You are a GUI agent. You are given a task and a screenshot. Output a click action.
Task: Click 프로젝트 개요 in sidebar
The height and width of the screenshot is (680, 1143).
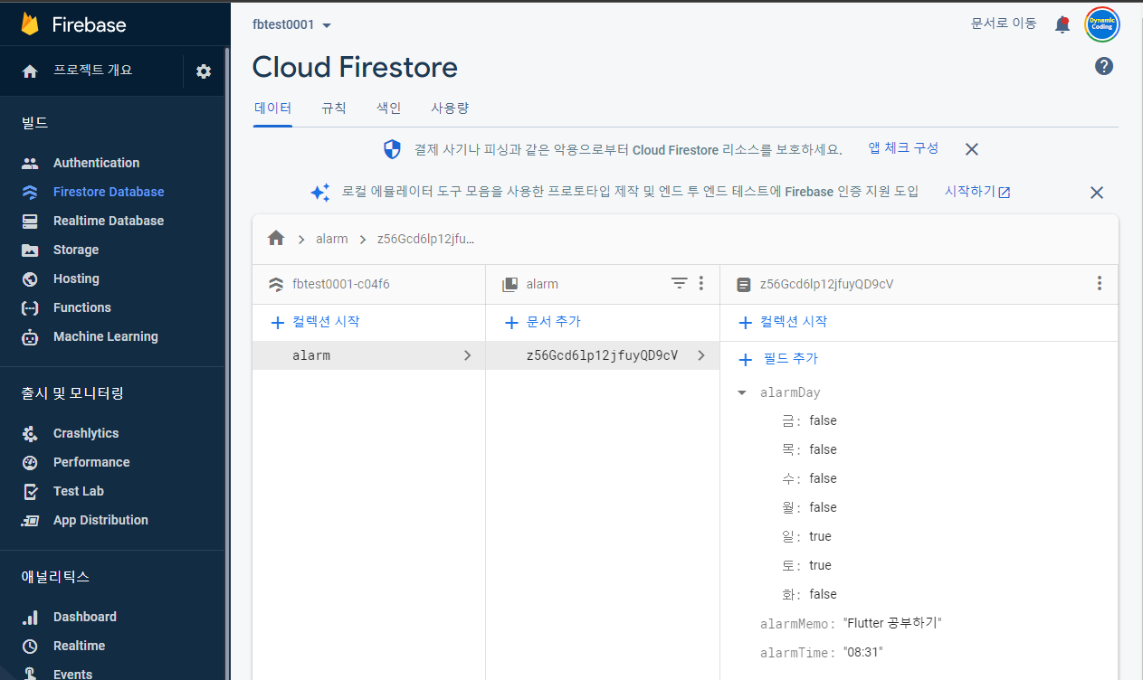[x=93, y=71]
